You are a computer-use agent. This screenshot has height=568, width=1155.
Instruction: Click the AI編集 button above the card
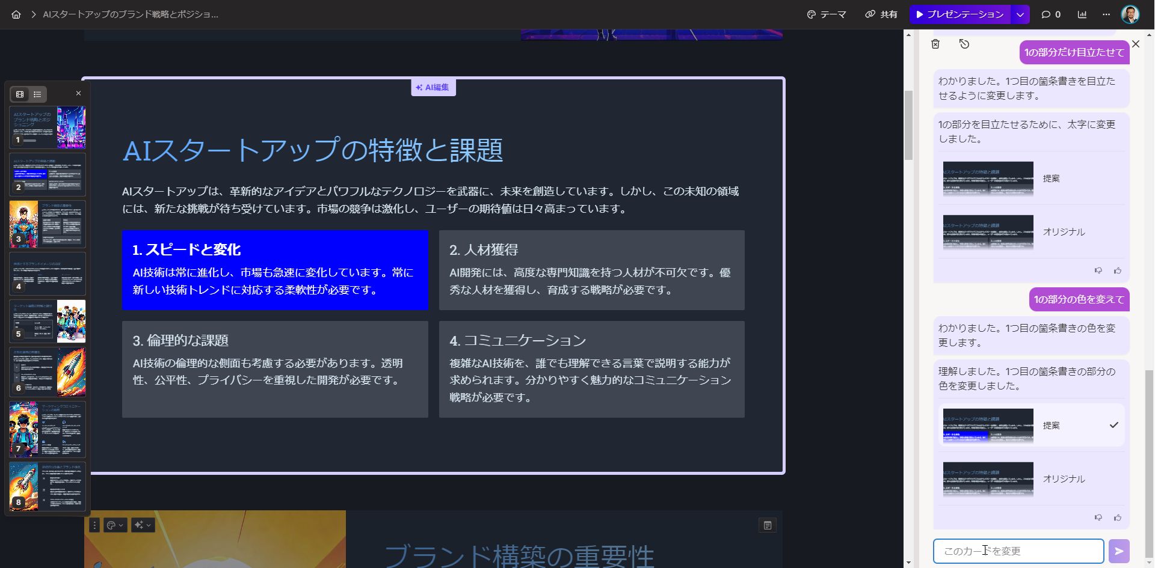[x=434, y=87]
